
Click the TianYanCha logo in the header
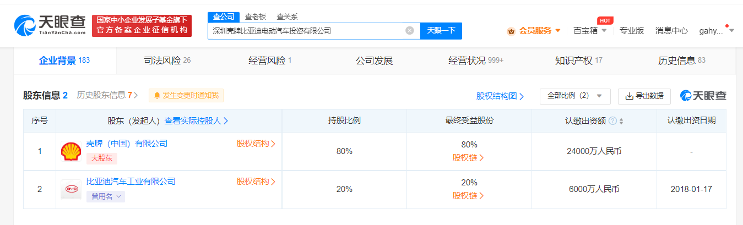coord(50,25)
